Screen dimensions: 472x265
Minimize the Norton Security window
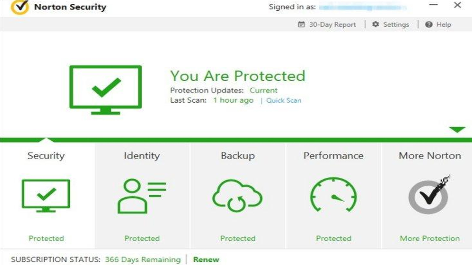point(434,6)
